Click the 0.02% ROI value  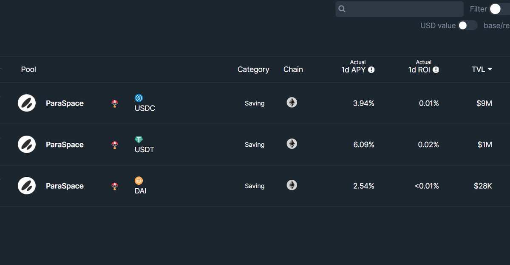429,145
